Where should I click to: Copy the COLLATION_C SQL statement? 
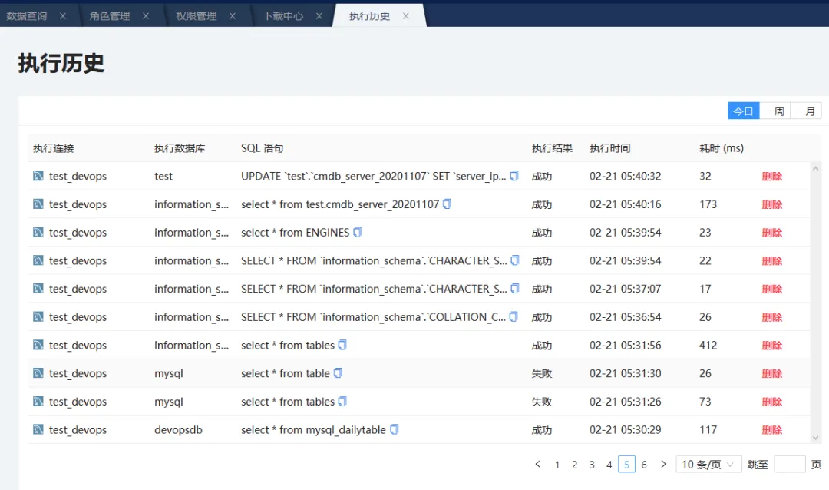coord(514,316)
